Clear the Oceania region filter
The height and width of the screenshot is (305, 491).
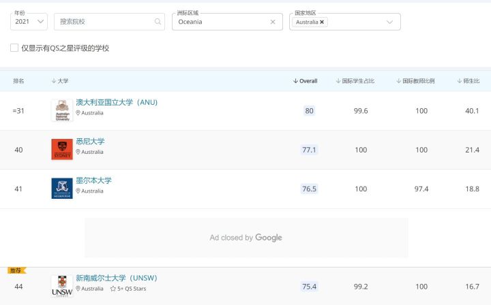273,22
